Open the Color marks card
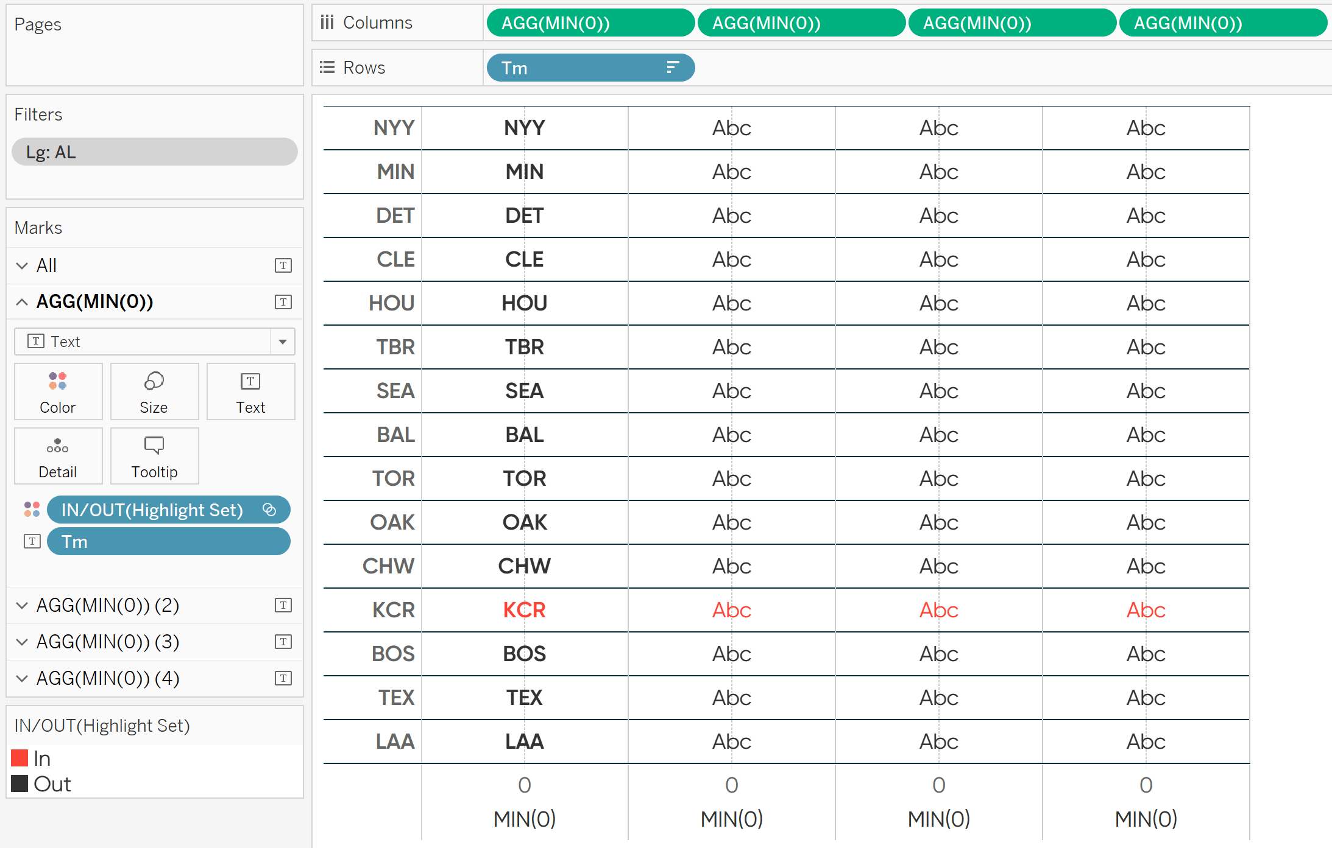1332x848 pixels. coord(58,391)
